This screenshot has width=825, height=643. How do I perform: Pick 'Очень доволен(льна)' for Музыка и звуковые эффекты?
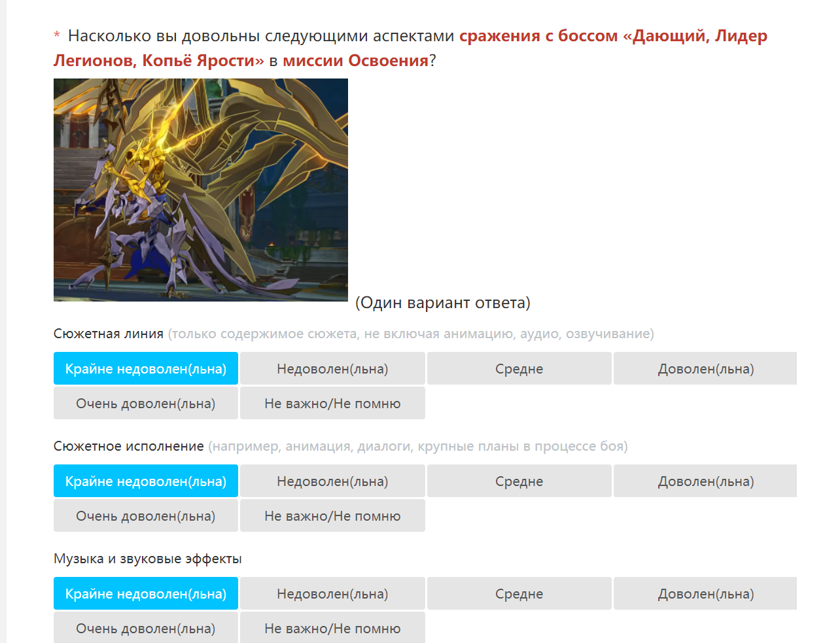click(x=146, y=627)
